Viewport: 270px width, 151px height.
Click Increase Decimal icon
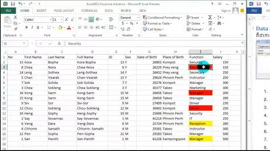[123, 29]
